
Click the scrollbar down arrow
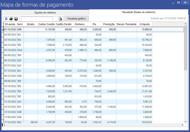click(185, 122)
